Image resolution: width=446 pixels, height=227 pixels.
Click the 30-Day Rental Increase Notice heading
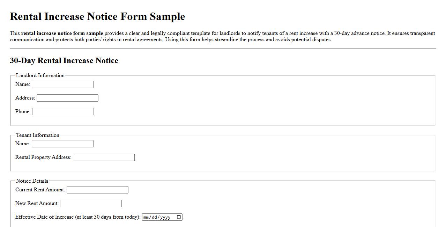coord(64,60)
